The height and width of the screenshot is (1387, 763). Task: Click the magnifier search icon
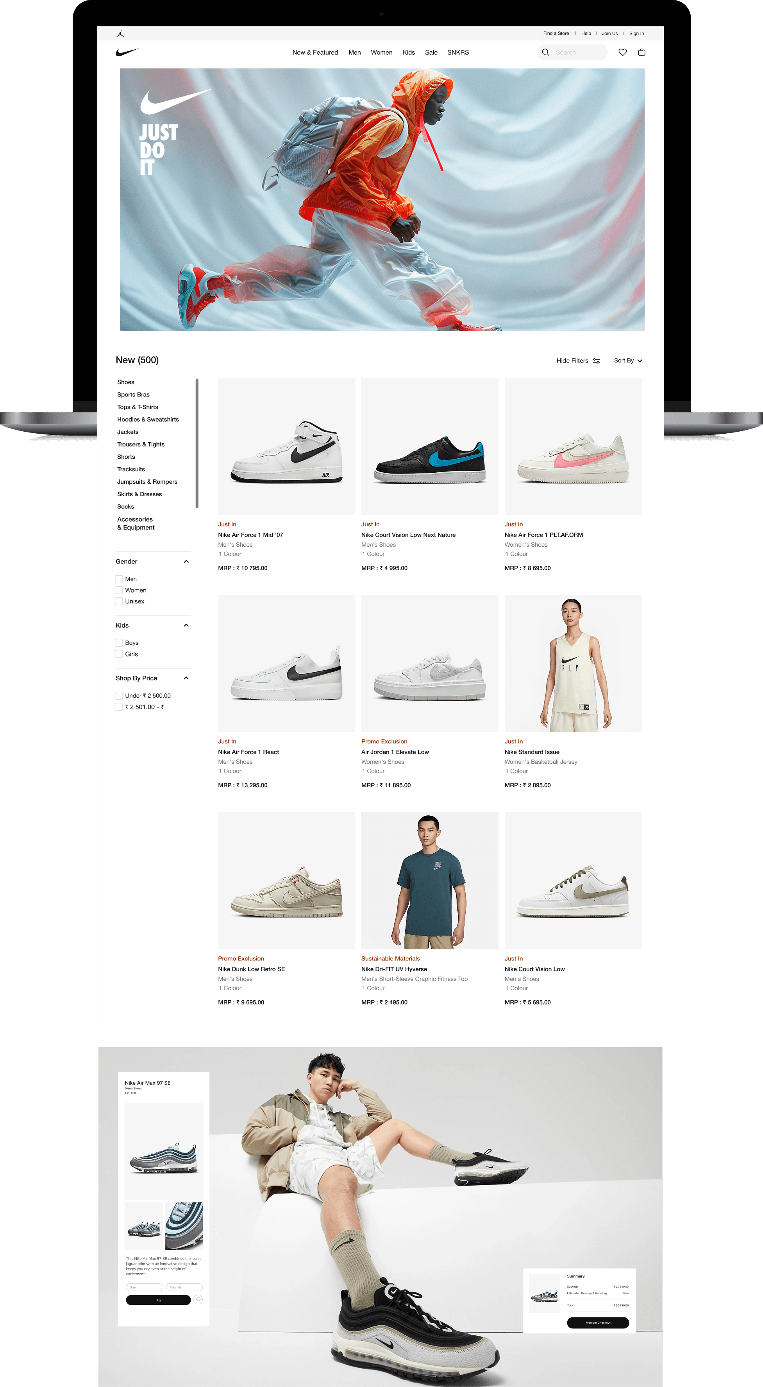click(x=546, y=52)
